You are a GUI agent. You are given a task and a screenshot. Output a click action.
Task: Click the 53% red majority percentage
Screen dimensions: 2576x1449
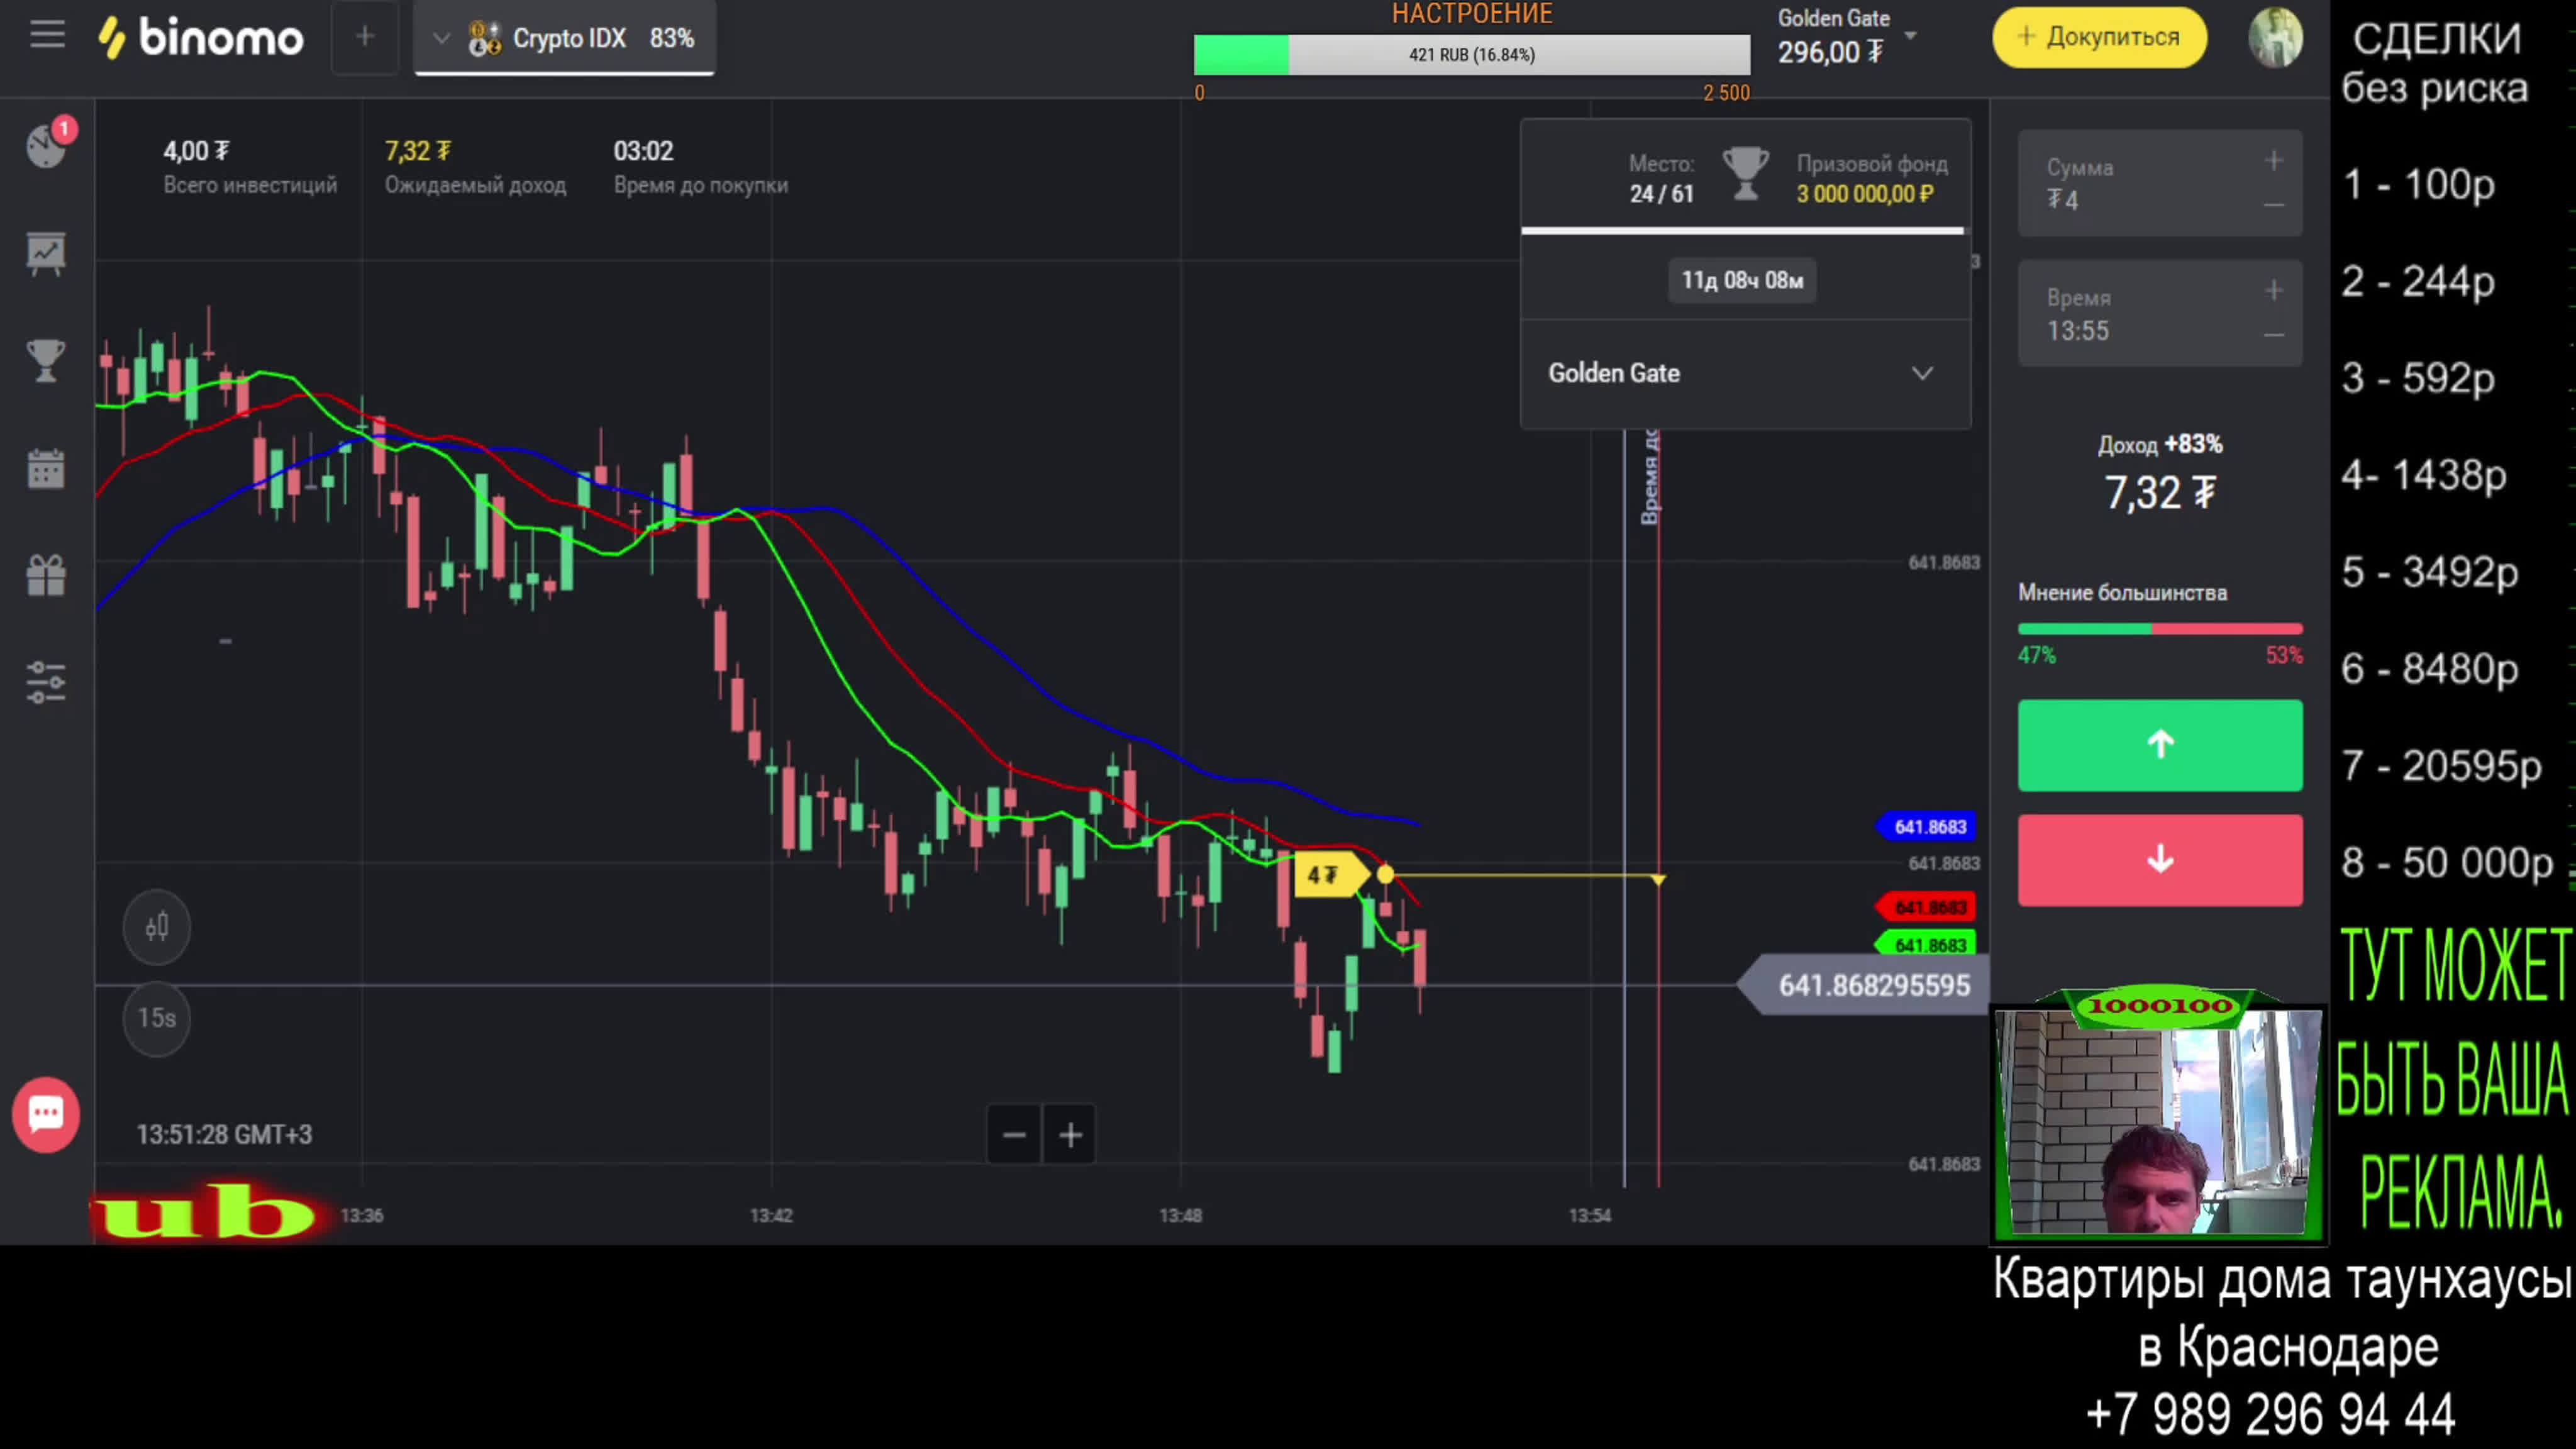(2284, 656)
